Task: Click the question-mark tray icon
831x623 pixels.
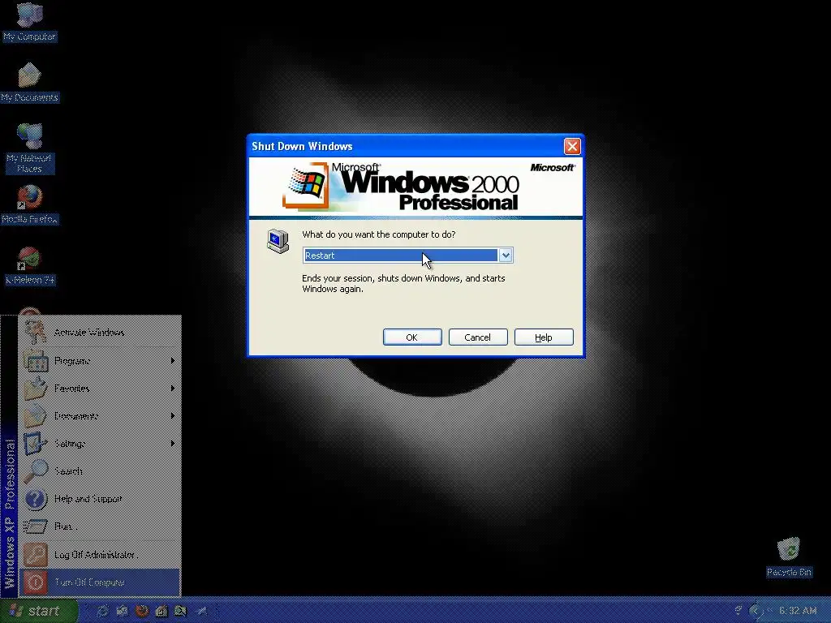Action: [x=738, y=611]
